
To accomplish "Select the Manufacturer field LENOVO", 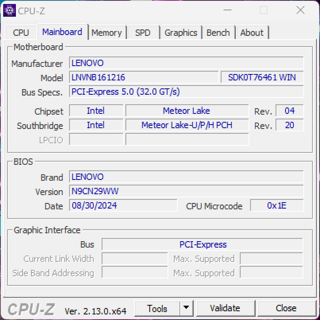I will point(186,63).
